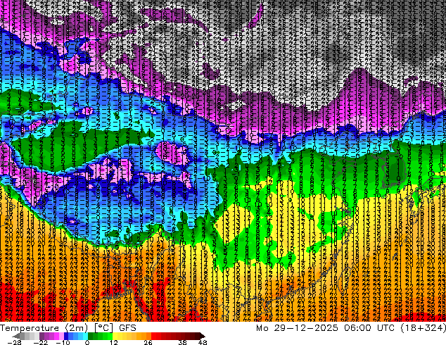This screenshot has height=345, width=446.
Task: Click the 0 legend label
Action: pyautogui.click(x=87, y=342)
